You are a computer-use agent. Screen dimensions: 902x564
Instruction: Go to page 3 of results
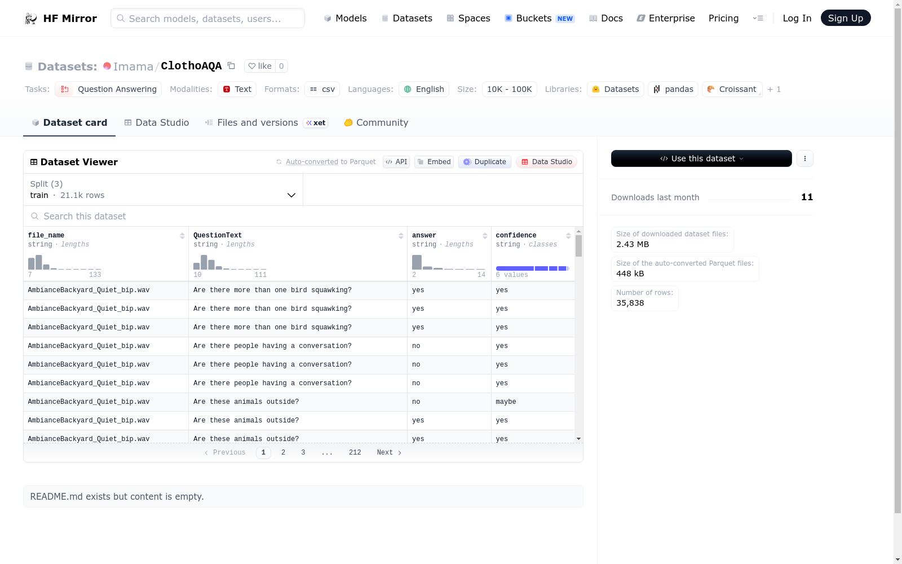click(x=303, y=452)
